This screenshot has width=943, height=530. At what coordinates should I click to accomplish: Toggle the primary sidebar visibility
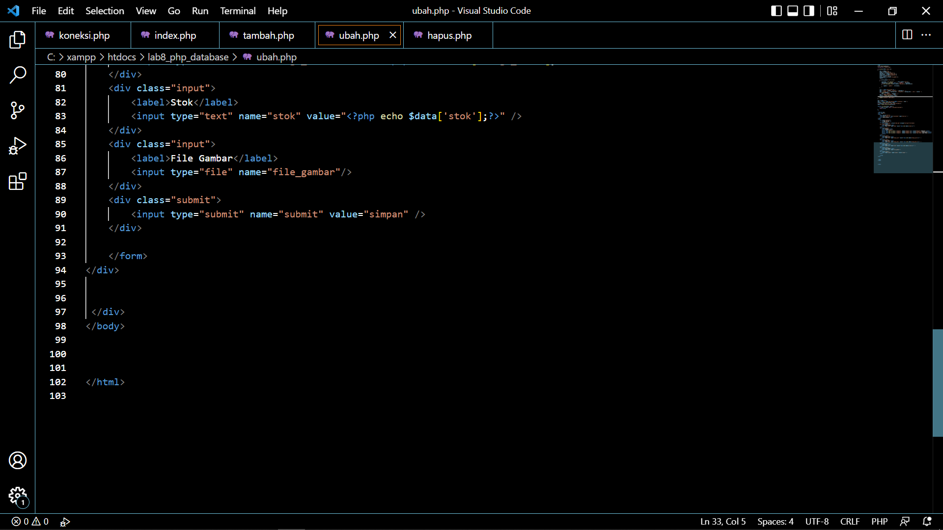[x=777, y=10]
